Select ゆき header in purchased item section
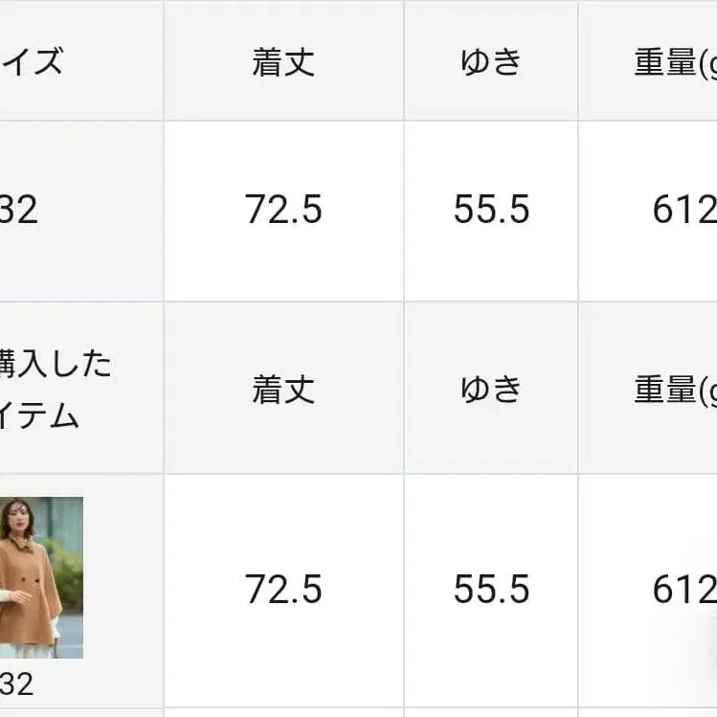Viewport: 717px width, 717px height. click(x=491, y=389)
